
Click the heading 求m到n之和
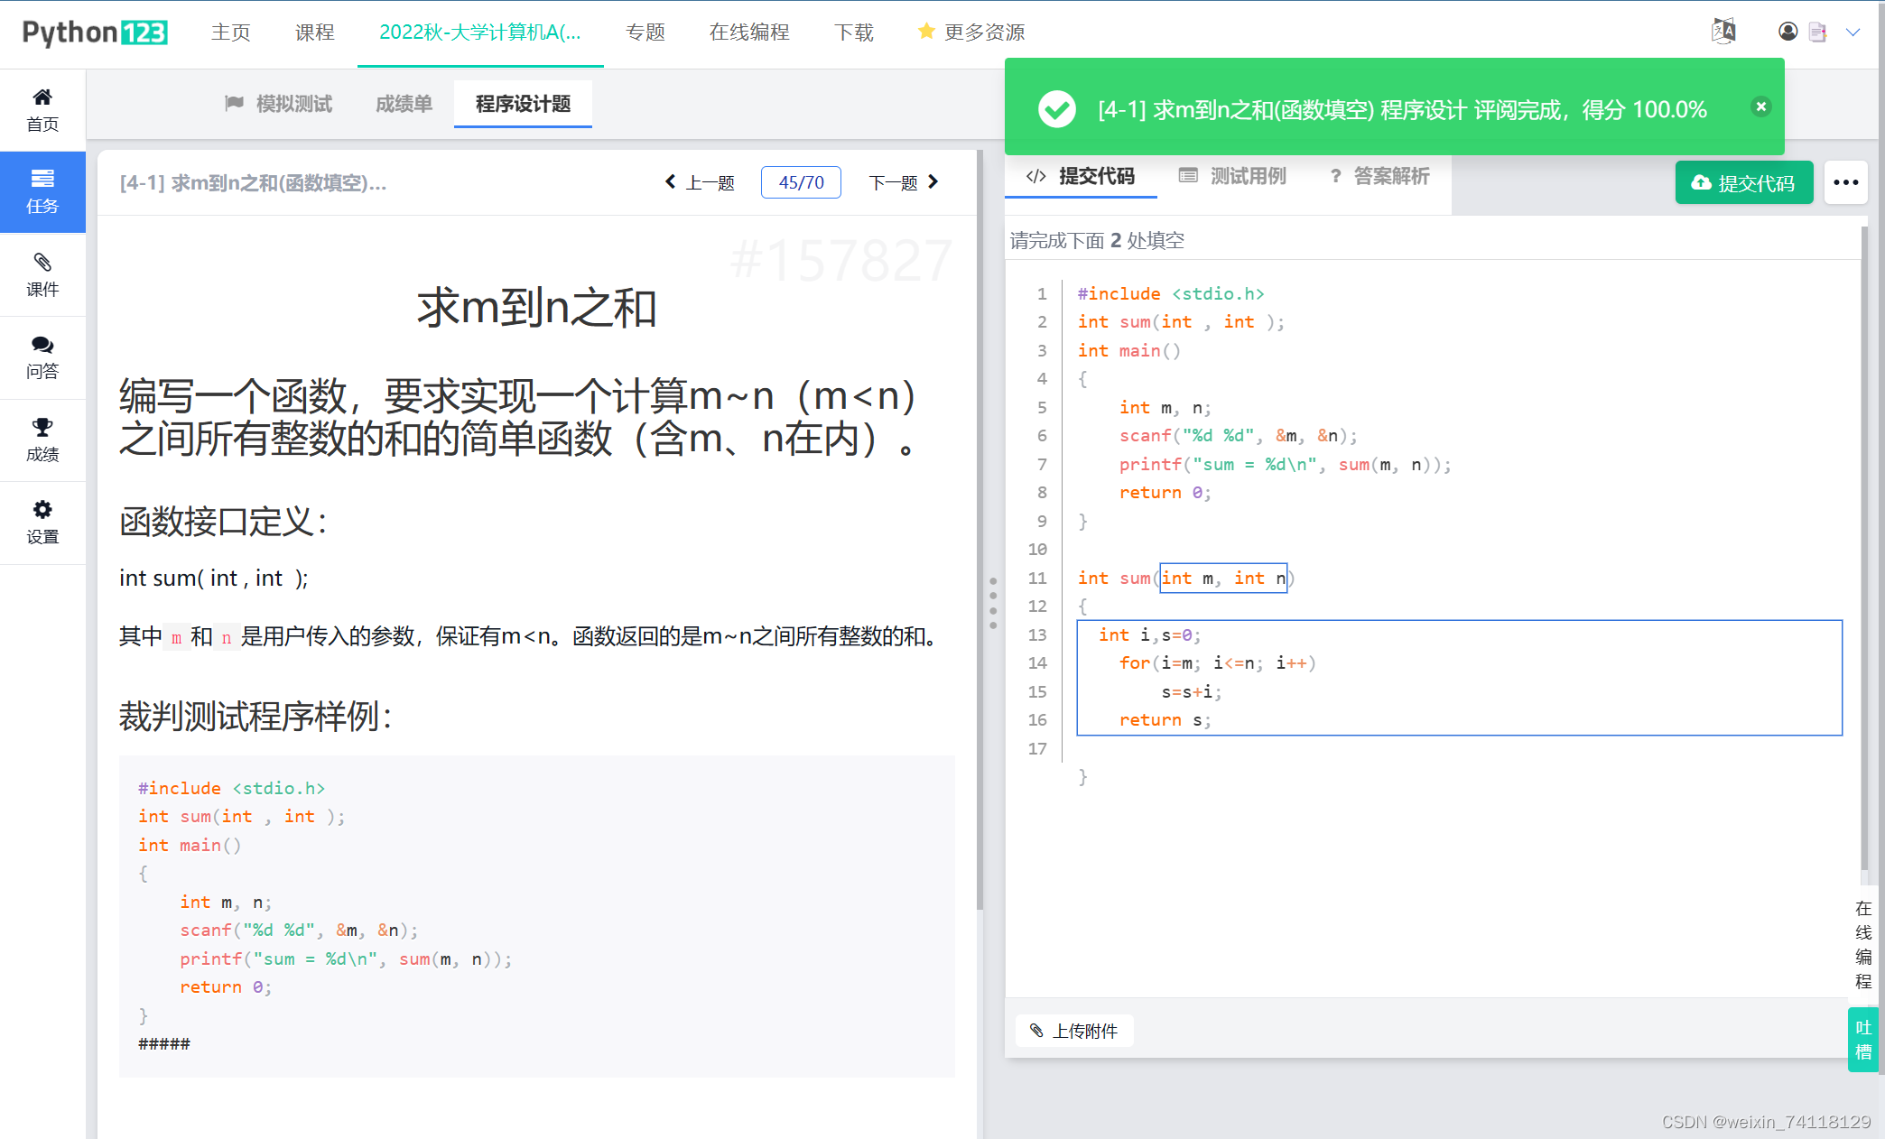(x=536, y=308)
